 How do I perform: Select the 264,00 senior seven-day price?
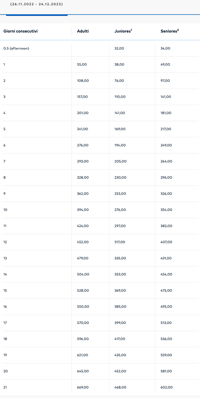pos(166,161)
